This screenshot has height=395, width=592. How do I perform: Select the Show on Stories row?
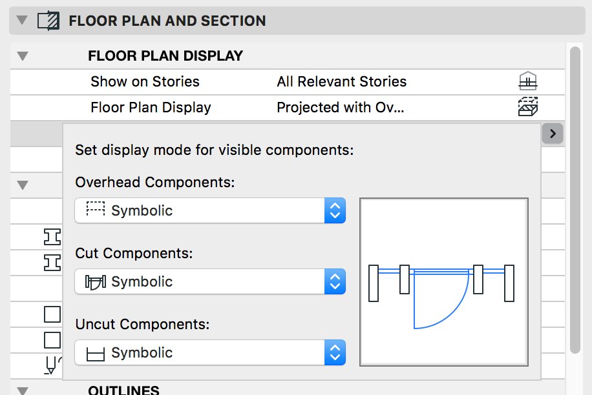click(x=288, y=82)
